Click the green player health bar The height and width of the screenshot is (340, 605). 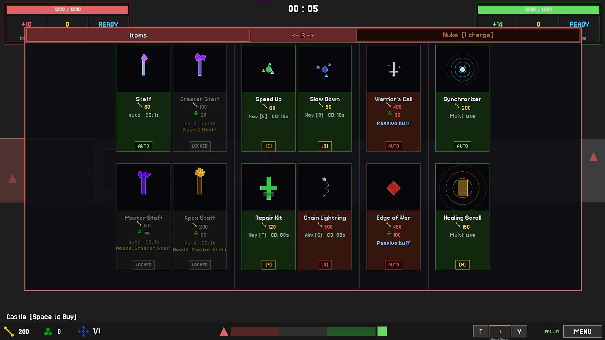pos(539,9)
